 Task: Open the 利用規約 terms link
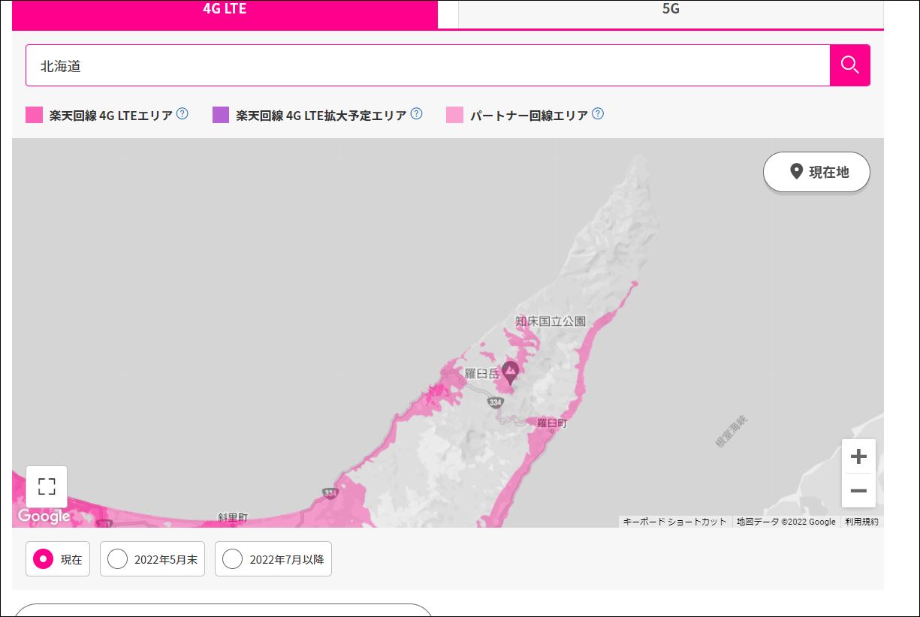[x=861, y=522]
